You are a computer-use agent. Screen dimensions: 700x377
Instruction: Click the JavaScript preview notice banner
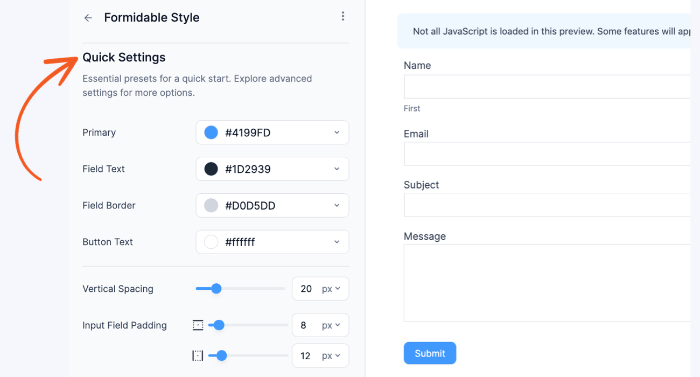544,31
